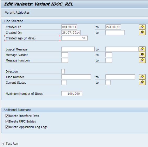Click IDoc Number from field

76,77
